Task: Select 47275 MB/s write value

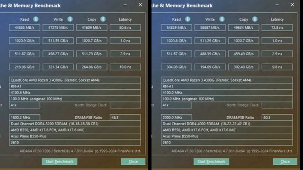Action: coord(58,27)
